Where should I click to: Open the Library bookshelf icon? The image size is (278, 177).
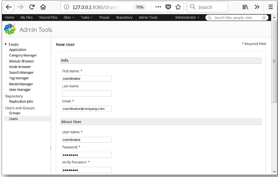246,7
